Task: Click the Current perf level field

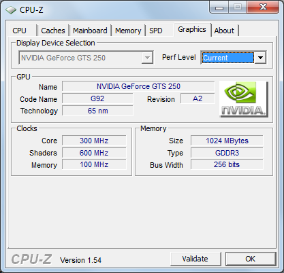Action: pyautogui.click(x=228, y=58)
